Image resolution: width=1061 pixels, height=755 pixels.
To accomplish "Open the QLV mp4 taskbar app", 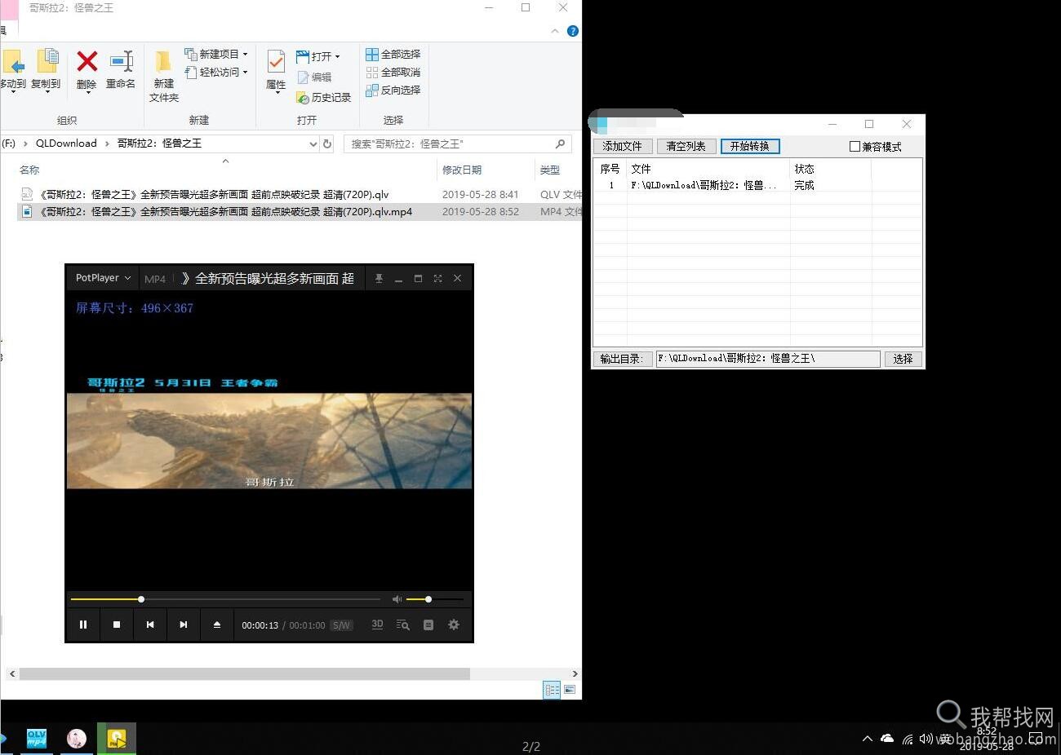I will [x=37, y=739].
